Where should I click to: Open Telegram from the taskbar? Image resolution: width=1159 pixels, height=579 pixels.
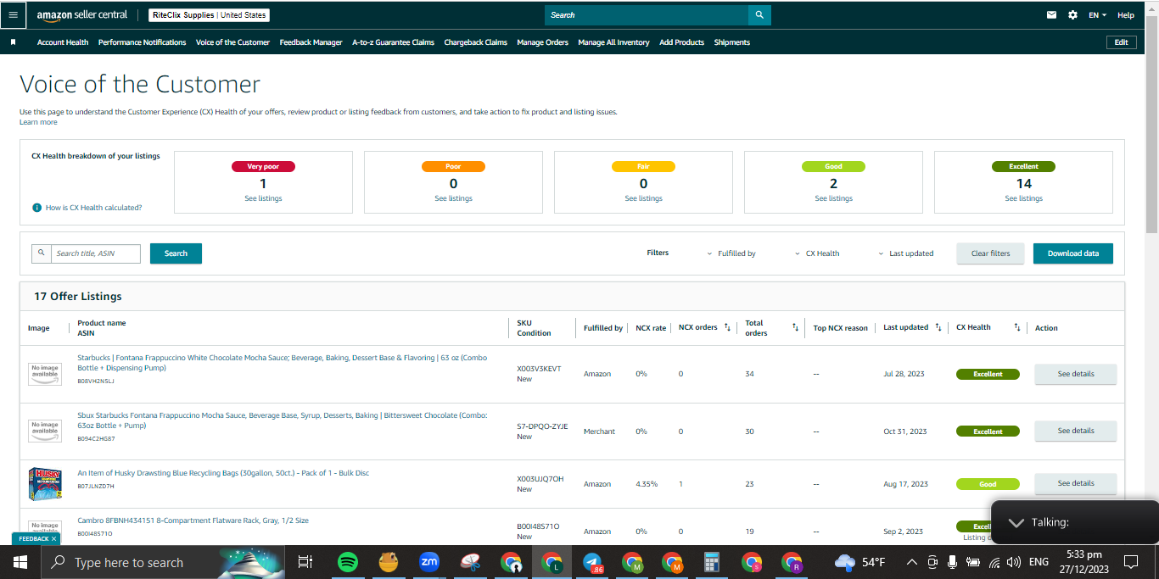592,563
